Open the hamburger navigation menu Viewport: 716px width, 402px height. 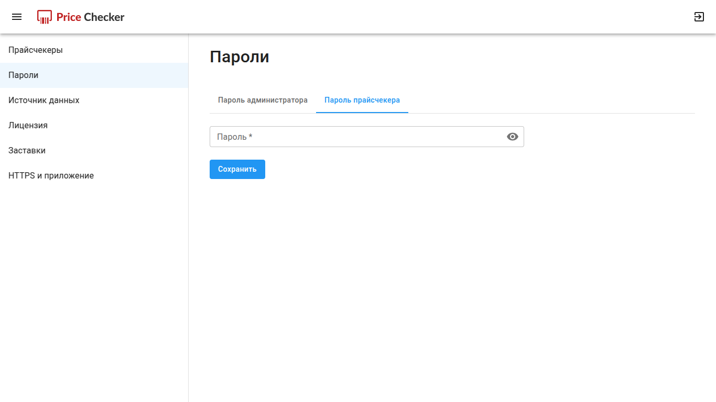click(x=17, y=17)
